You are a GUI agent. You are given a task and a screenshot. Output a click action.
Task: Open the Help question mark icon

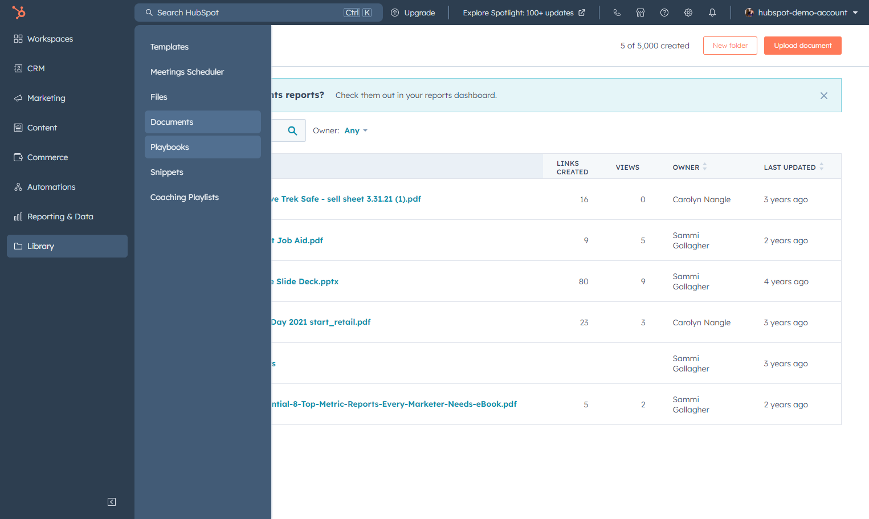point(664,13)
